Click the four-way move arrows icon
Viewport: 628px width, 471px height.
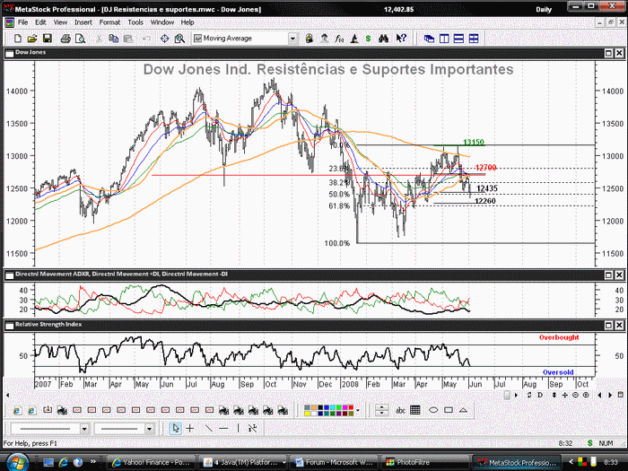click(x=565, y=396)
